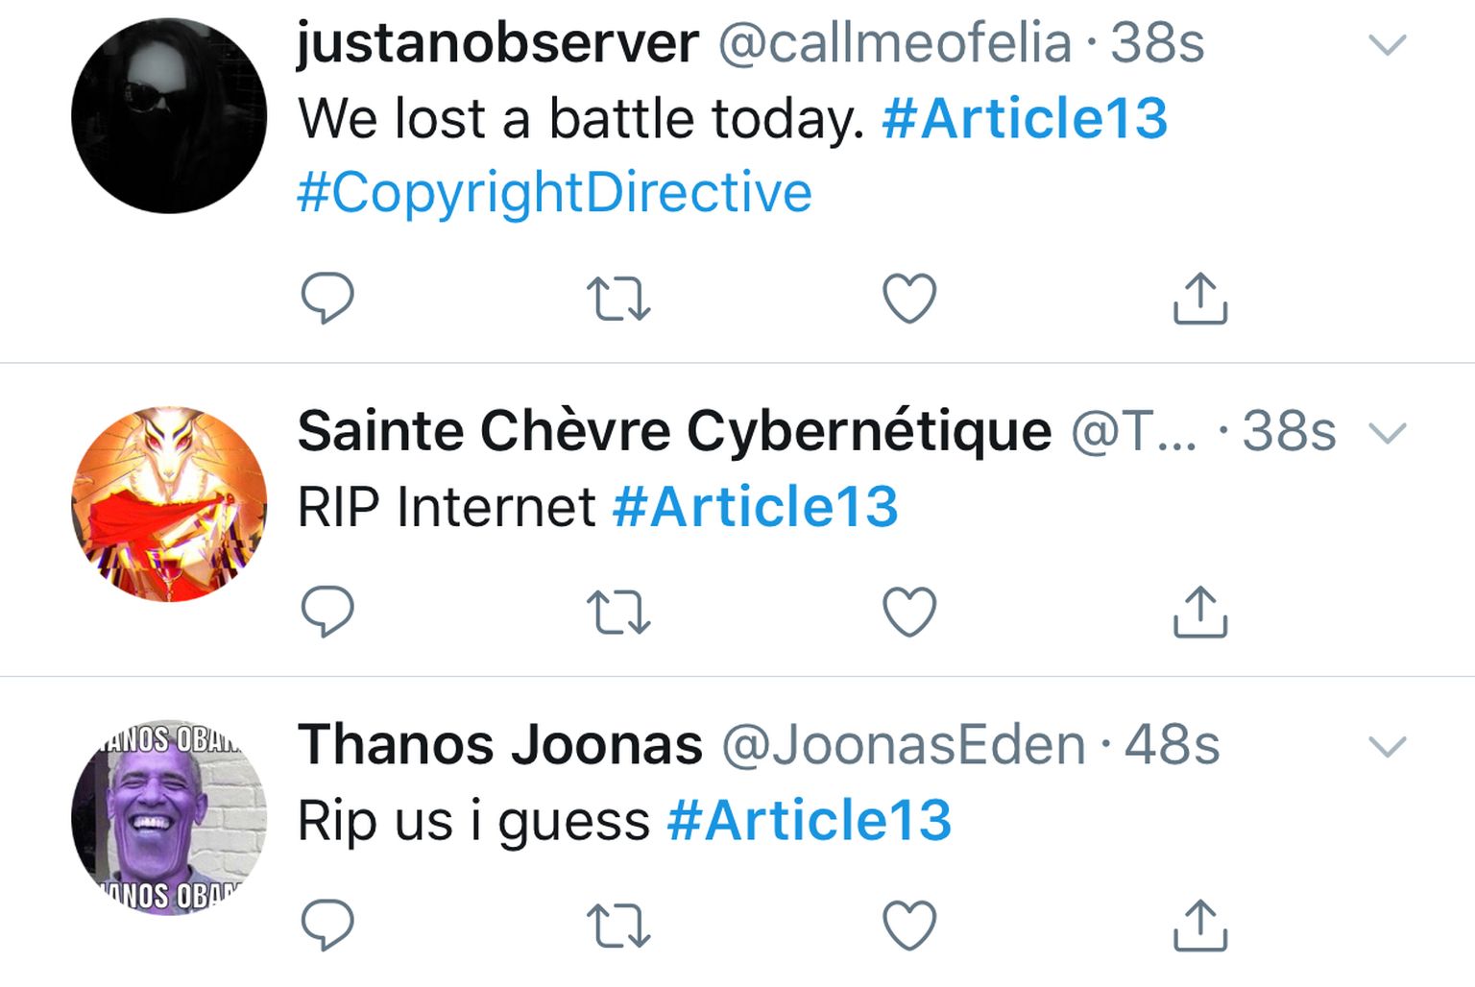Retweet the 'Rip us i guess' tweet

coord(618,927)
